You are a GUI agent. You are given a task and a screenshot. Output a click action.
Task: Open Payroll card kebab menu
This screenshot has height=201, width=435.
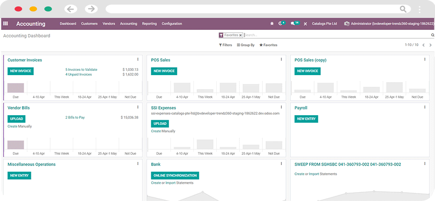[x=425, y=107]
